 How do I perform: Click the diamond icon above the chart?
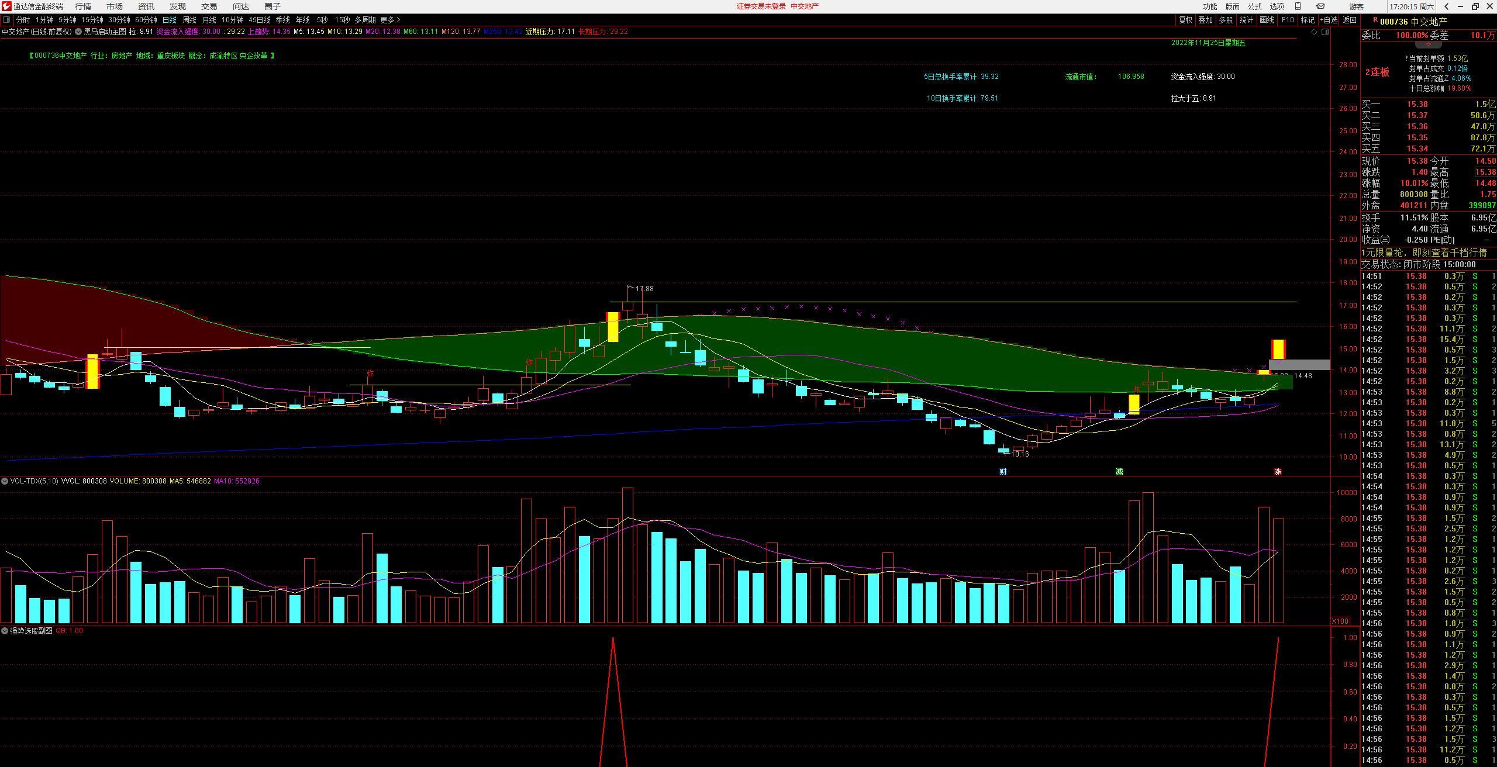tap(1315, 32)
